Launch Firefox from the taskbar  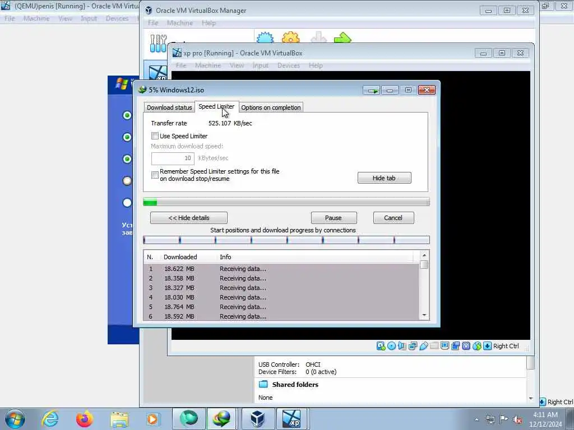point(85,419)
